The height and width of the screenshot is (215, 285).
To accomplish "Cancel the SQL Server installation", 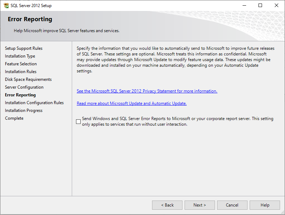I will coord(232,205).
